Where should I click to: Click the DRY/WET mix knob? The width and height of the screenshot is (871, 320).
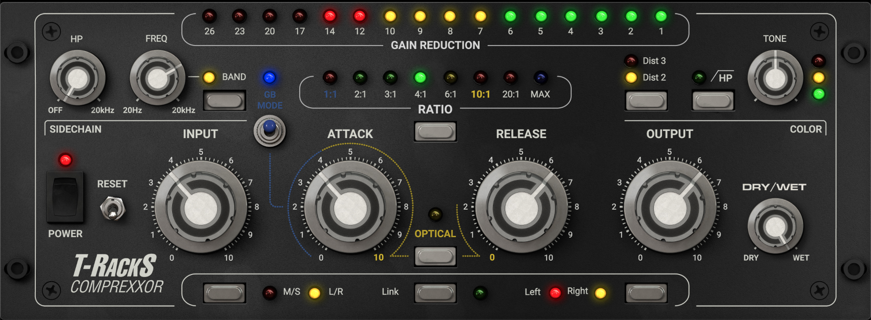(x=775, y=226)
